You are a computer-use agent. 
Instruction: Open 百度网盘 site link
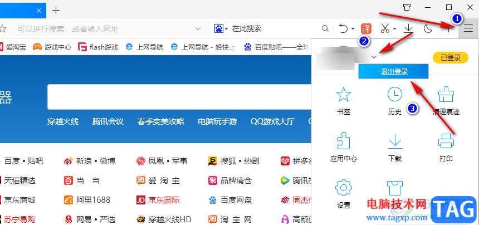229,200
